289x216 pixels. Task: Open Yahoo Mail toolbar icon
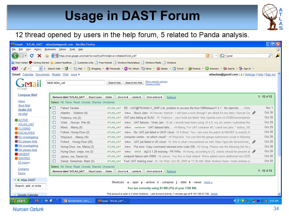75,68
